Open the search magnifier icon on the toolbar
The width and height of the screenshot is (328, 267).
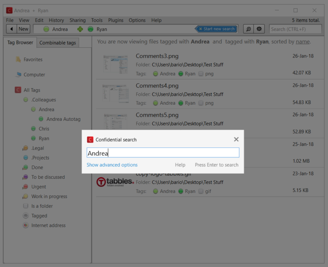(x=248, y=29)
